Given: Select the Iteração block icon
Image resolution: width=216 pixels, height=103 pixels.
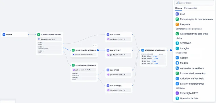Looking at the screenshot, I should pos(177,48).
